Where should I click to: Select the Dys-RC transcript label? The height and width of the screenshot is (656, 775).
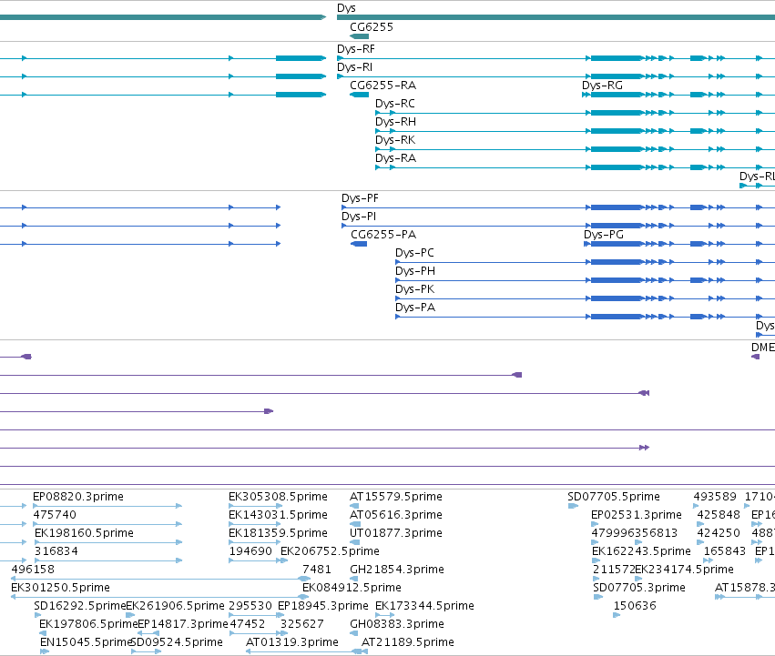pos(395,104)
